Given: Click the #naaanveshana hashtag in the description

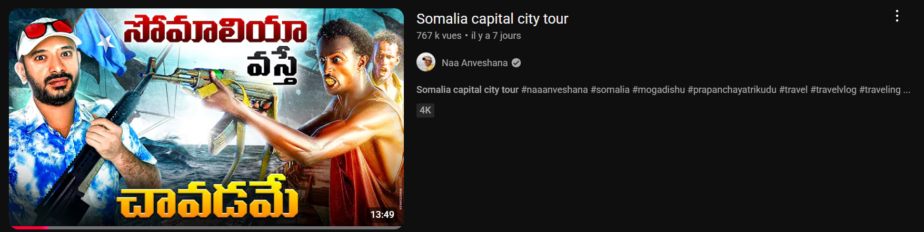Looking at the screenshot, I should pyautogui.click(x=554, y=90).
